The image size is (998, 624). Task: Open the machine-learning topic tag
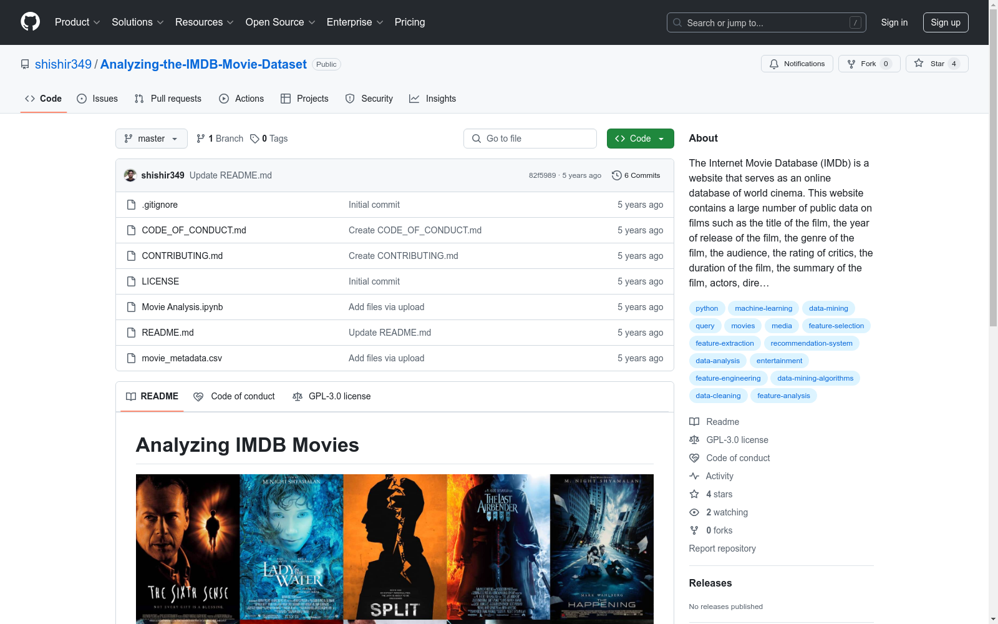(763, 308)
